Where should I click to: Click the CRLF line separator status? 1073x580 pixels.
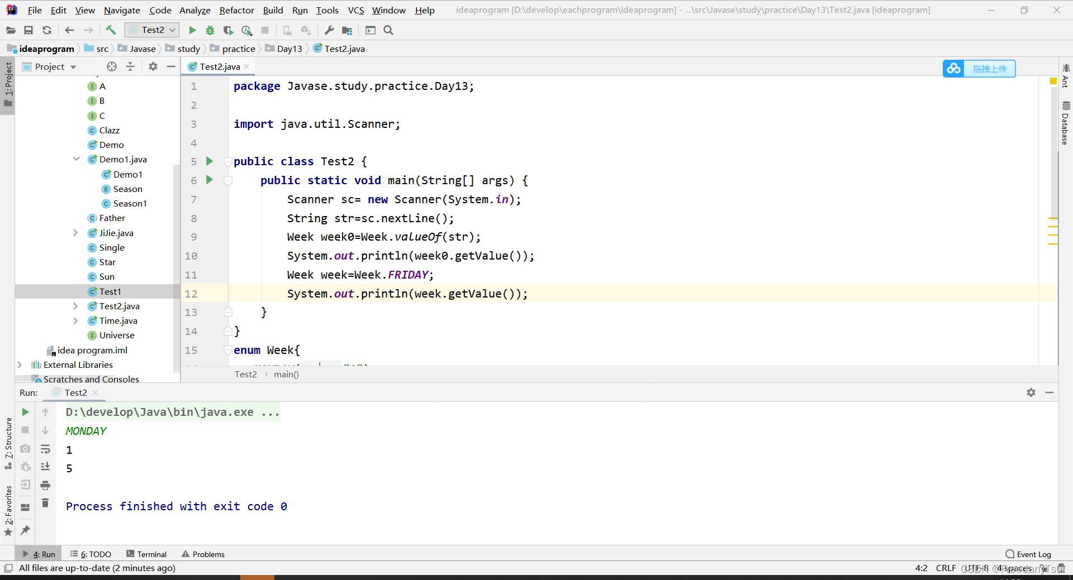point(946,568)
